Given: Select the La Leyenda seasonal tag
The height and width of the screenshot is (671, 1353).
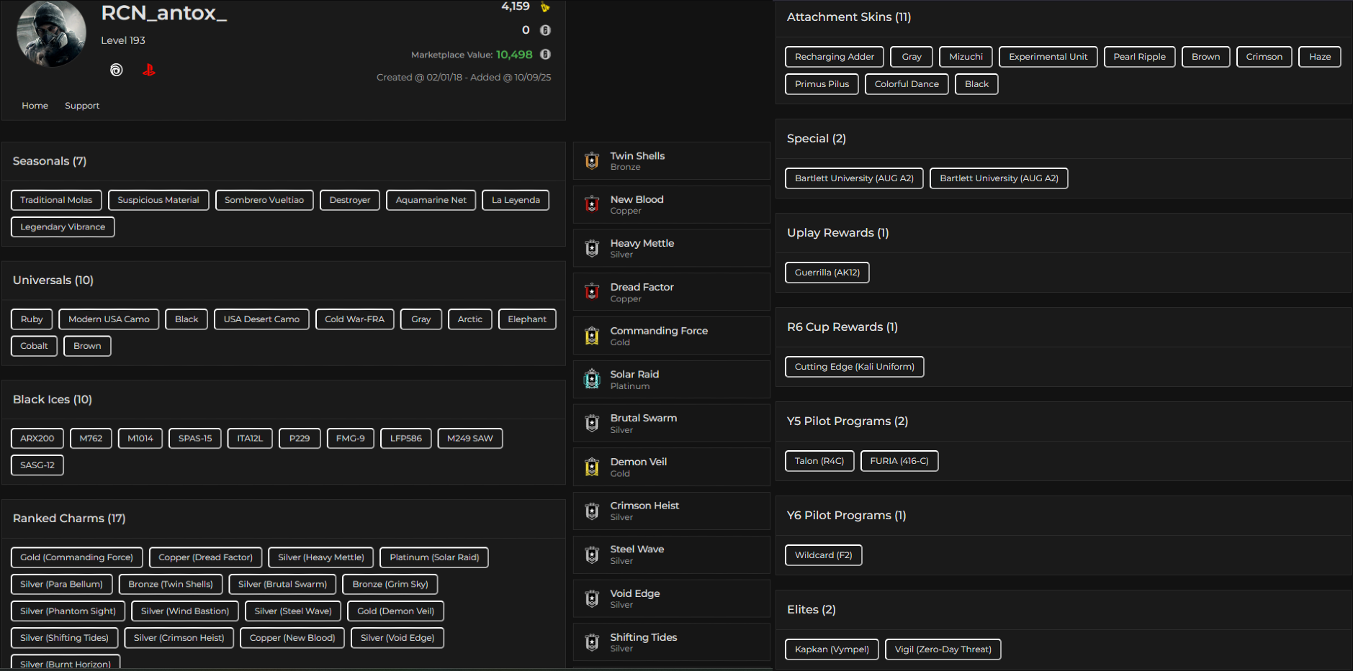Looking at the screenshot, I should click(516, 200).
